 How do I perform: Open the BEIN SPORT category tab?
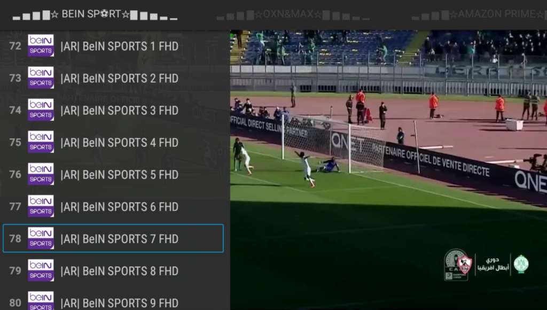click(95, 14)
